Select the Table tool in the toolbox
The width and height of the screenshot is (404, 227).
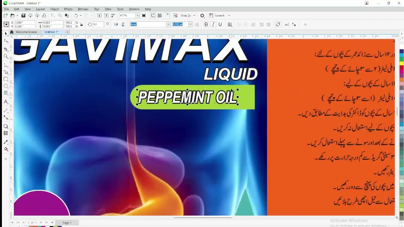(6, 93)
